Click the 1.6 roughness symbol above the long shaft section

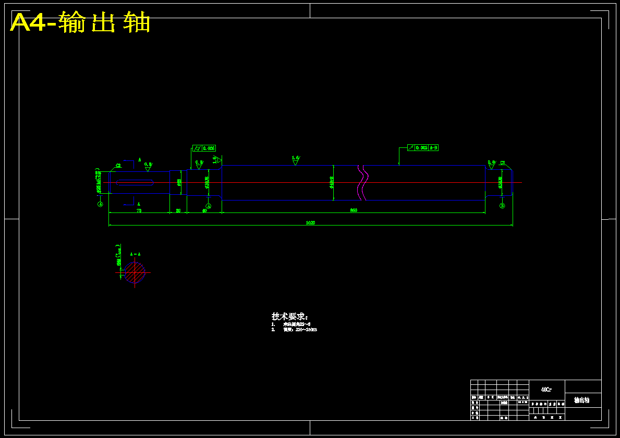click(x=296, y=160)
